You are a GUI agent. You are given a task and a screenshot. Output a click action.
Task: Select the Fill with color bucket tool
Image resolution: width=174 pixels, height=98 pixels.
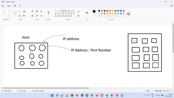coord(37,11)
